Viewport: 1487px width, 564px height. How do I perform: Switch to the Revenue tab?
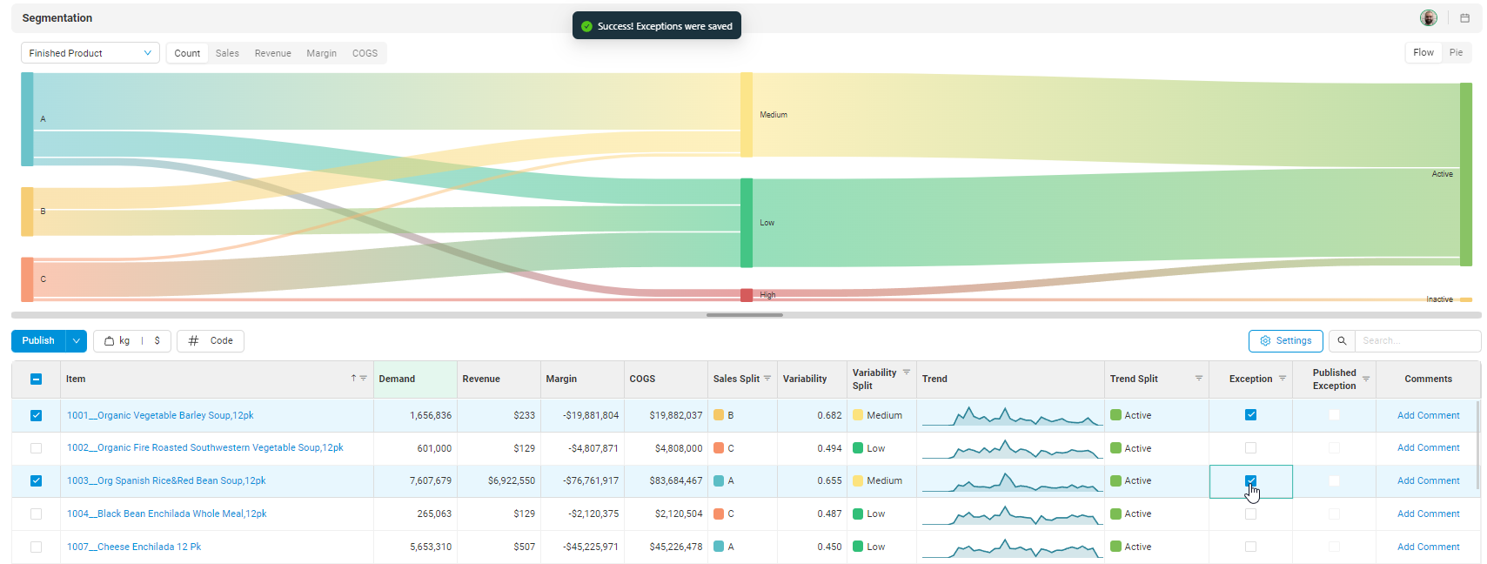click(272, 53)
